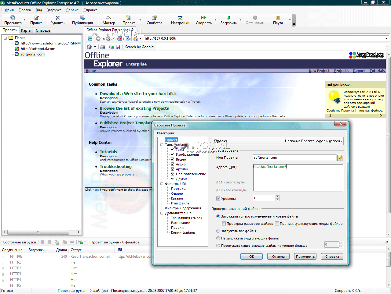Open the Сервис menu
The height and width of the screenshot is (294, 391).
pyautogui.click(x=72, y=10)
